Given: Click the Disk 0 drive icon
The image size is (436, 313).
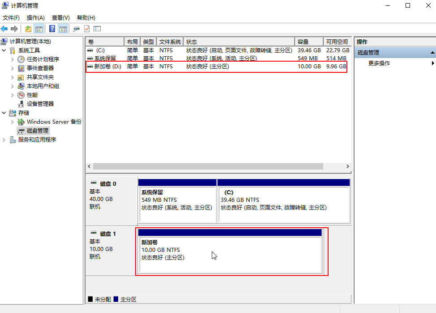Looking at the screenshot, I should 94,183.
